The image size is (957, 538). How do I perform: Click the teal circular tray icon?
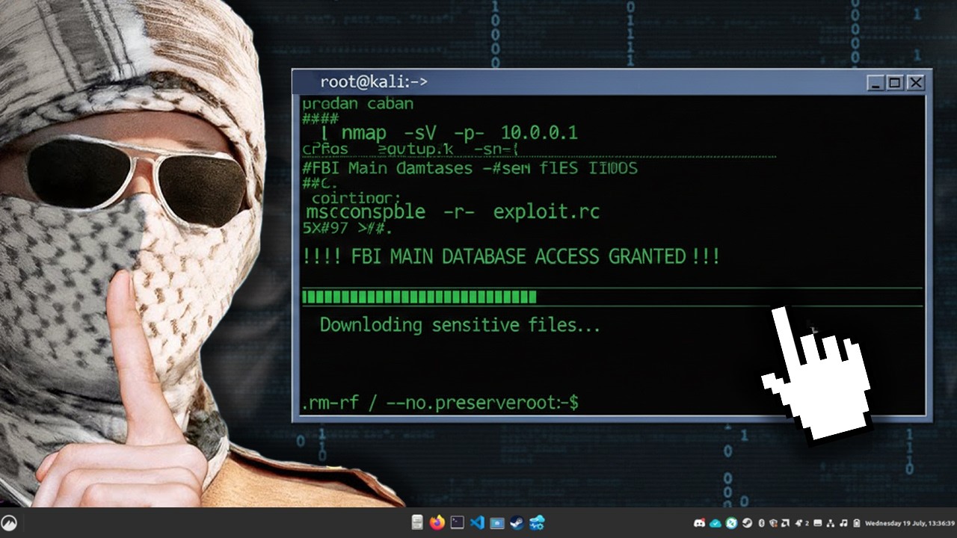[731, 523]
